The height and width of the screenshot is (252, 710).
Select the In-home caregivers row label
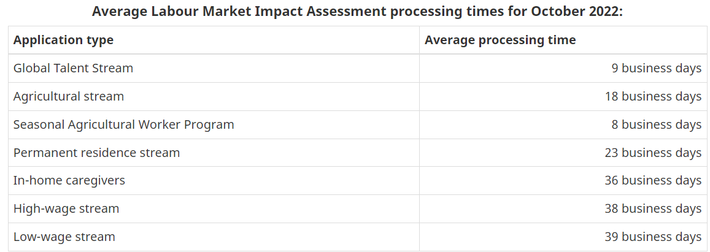[69, 180]
